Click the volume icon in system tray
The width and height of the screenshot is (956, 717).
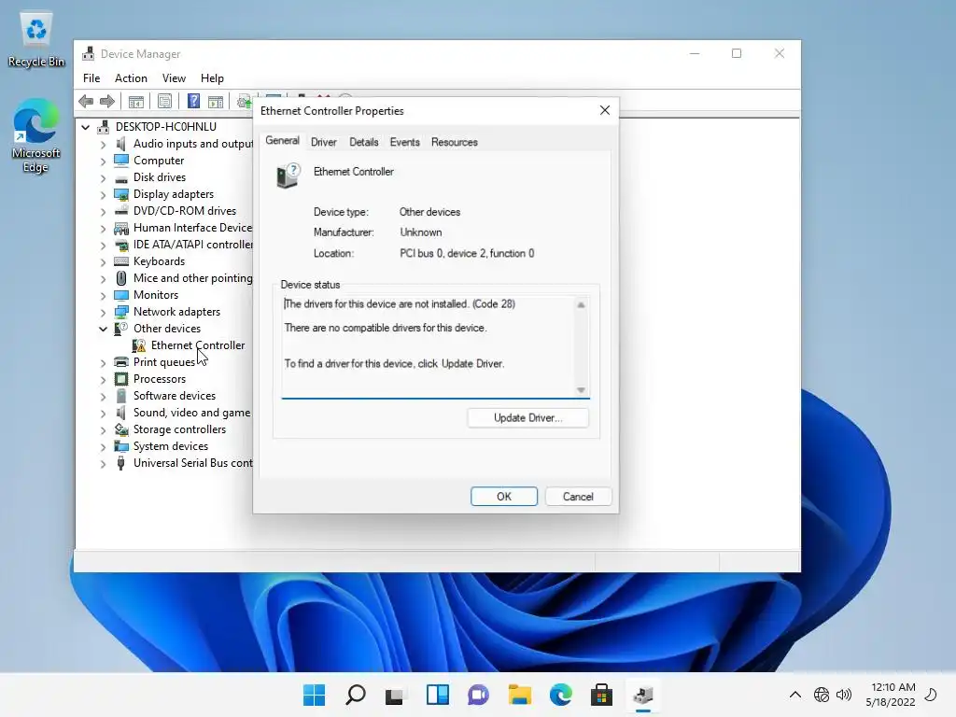844,695
